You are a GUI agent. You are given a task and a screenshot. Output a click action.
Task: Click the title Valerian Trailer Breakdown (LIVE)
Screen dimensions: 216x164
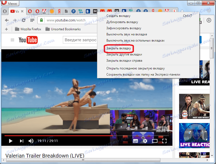[x=45, y=156]
